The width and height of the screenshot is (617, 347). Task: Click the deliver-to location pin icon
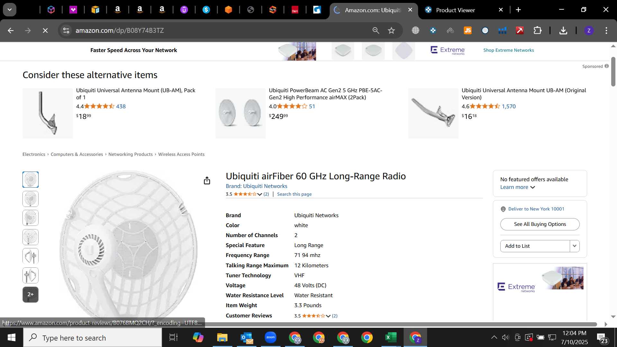pyautogui.click(x=503, y=209)
